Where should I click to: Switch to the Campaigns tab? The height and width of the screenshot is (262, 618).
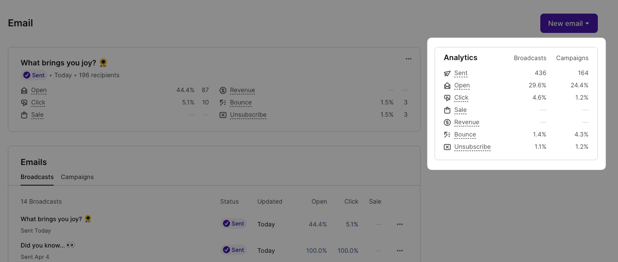(77, 177)
